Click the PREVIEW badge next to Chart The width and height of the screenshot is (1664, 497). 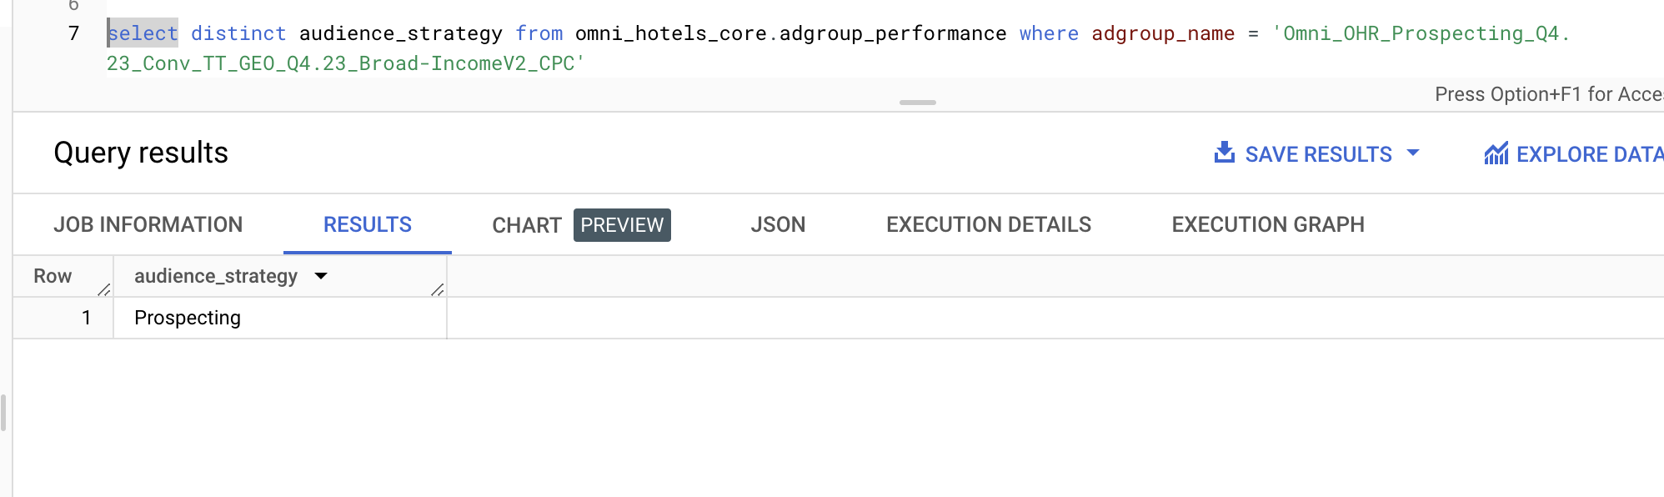coord(622,225)
